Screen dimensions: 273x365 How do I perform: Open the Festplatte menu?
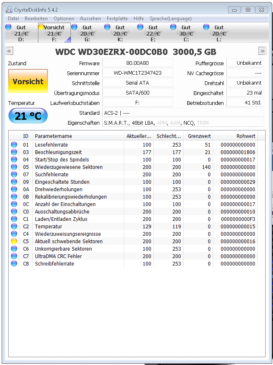point(117,19)
